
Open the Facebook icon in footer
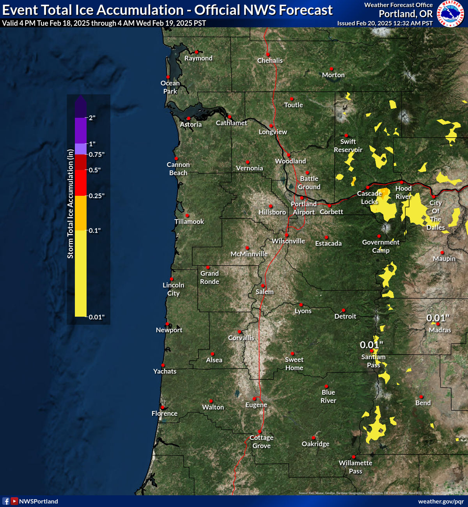click(x=6, y=501)
